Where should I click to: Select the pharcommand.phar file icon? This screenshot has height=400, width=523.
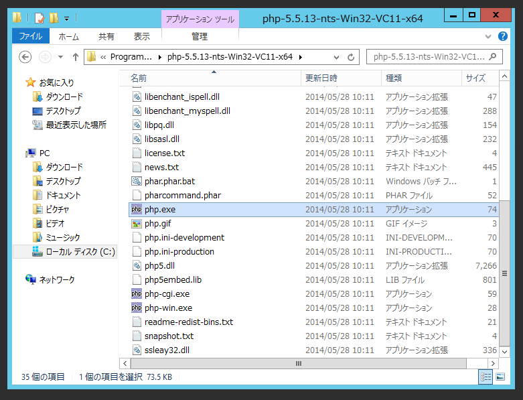tap(137, 195)
